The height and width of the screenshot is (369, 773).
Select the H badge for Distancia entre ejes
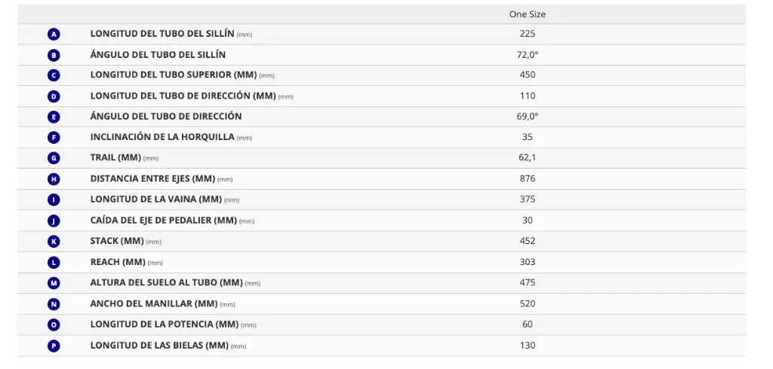54,179
